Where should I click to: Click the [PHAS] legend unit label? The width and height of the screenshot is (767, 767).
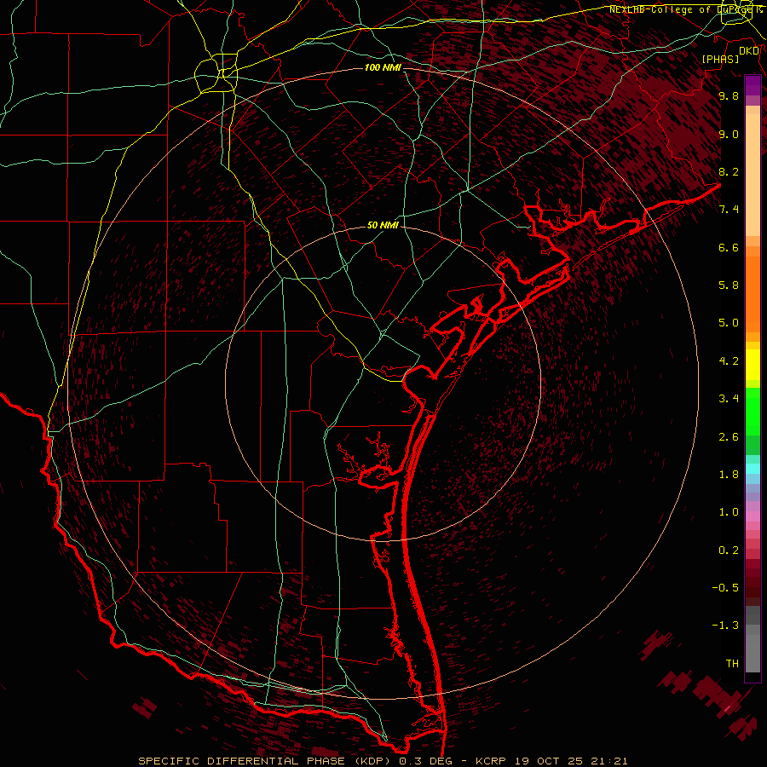pyautogui.click(x=720, y=59)
